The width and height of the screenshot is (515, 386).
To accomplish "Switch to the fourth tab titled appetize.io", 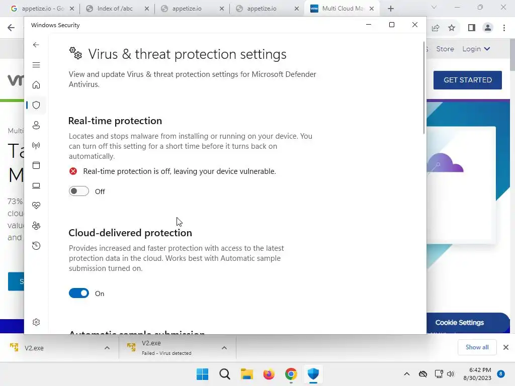I will click(x=268, y=9).
